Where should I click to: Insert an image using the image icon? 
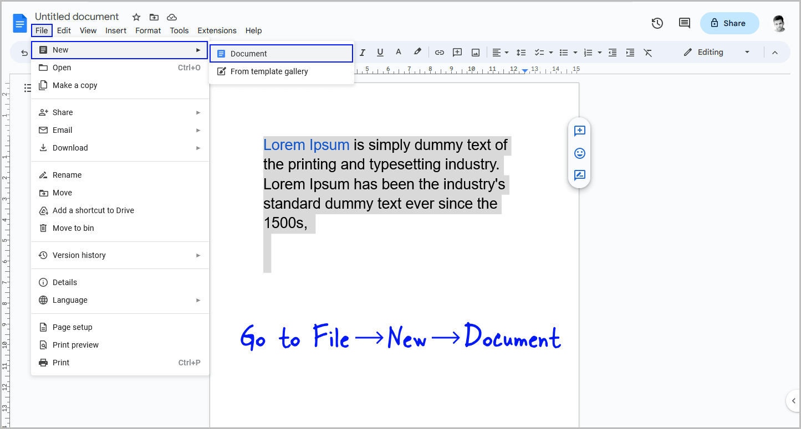pyautogui.click(x=475, y=52)
